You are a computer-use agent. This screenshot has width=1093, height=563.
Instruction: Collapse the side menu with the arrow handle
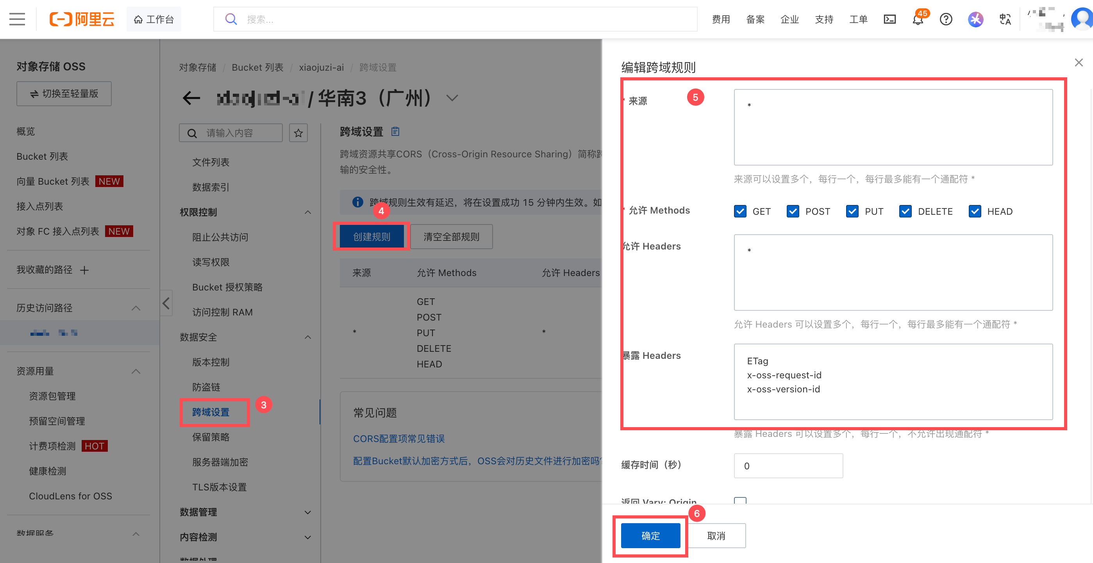point(166,303)
